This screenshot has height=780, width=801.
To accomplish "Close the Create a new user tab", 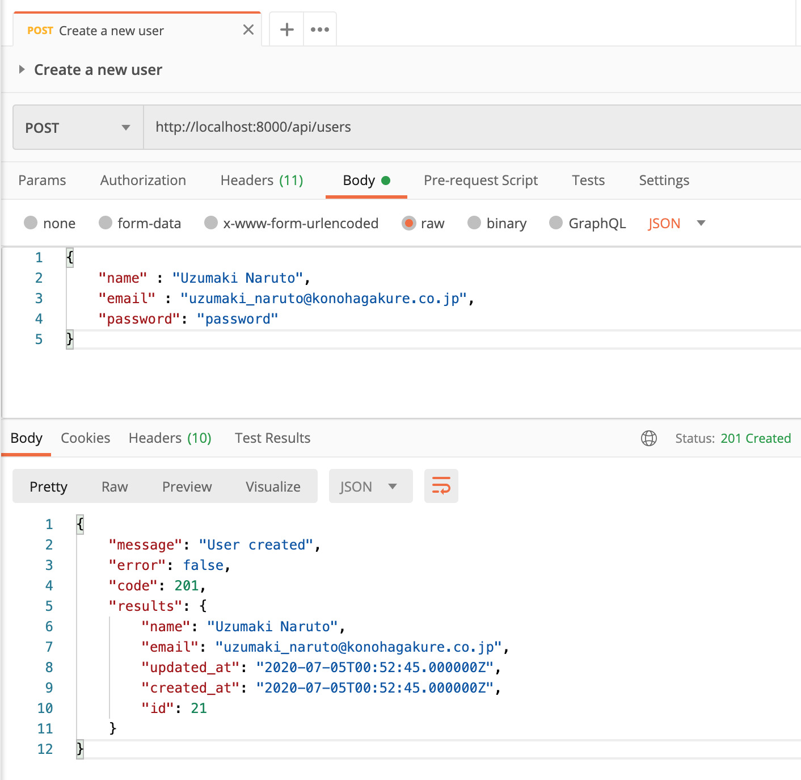I will 248,30.
